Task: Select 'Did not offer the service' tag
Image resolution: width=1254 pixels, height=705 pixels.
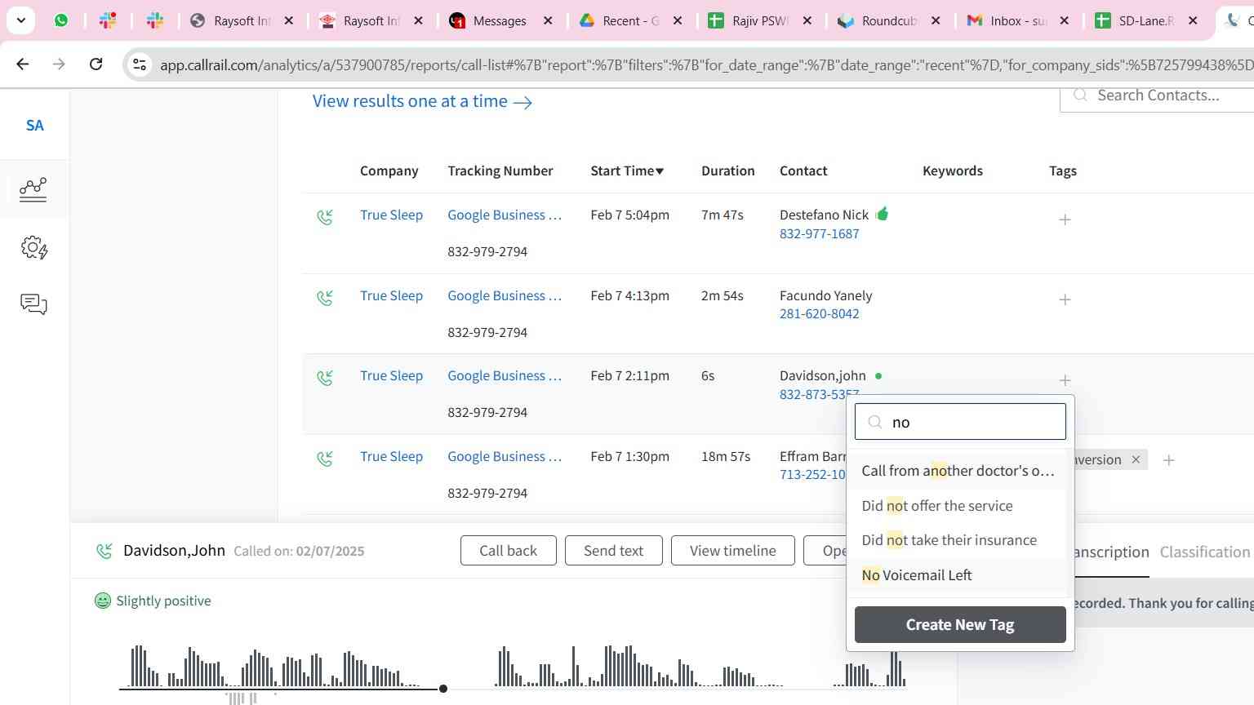Action: coord(960,506)
